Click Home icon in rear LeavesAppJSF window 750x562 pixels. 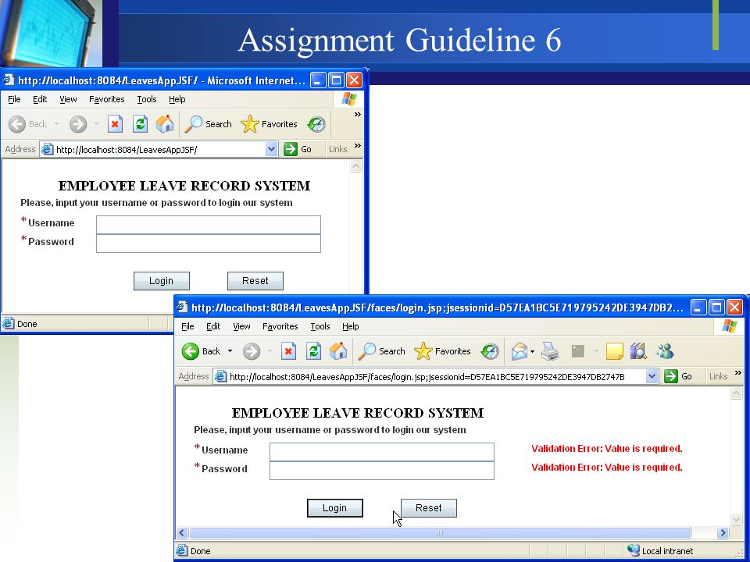click(165, 124)
